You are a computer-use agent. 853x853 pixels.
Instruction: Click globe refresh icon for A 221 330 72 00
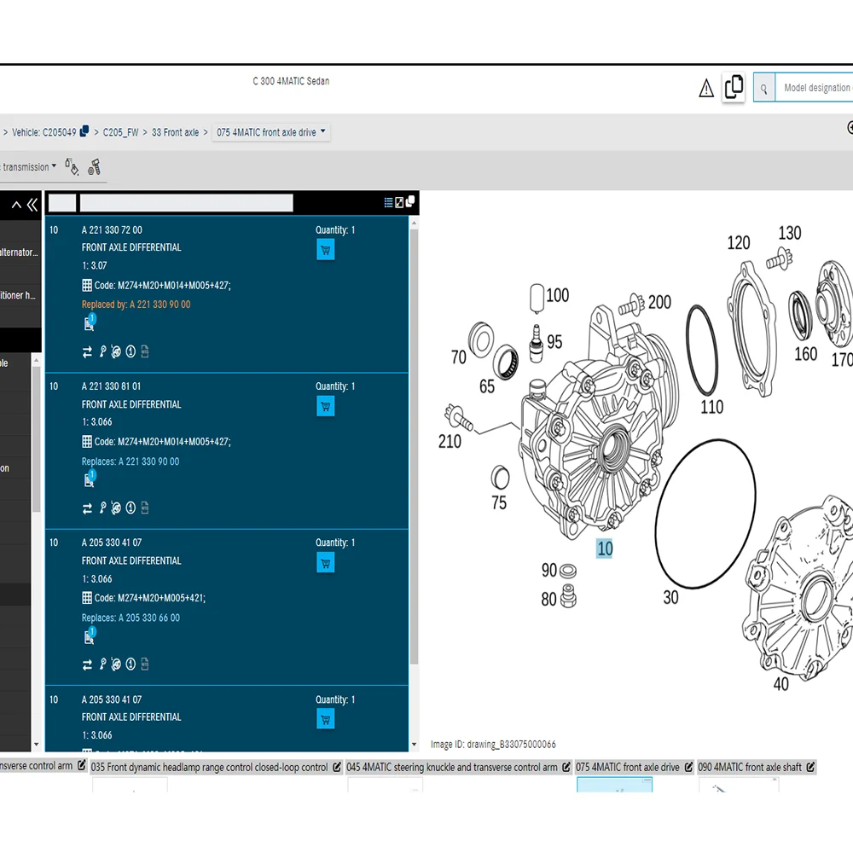pyautogui.click(x=116, y=352)
